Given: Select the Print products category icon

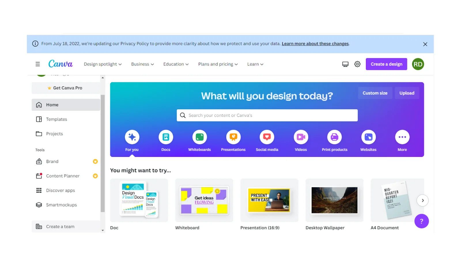Looking at the screenshot, I should 335,137.
